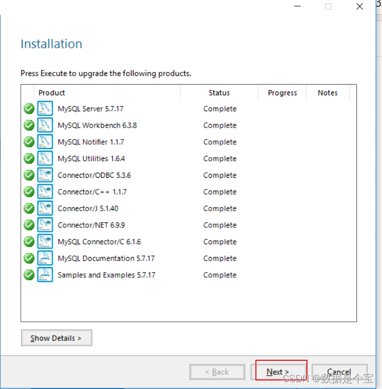This screenshot has height=389, width=382.
Task: Click the Connector/C++ 1.1.7 product icon
Action: click(45, 192)
